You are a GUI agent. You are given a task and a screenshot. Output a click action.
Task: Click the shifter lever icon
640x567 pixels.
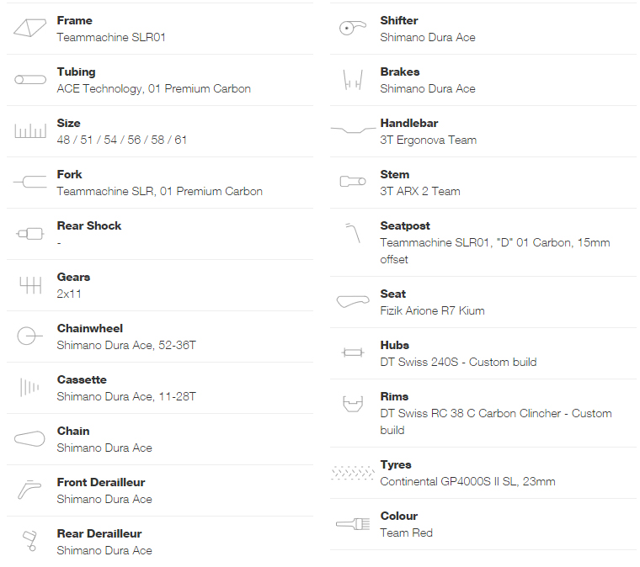(353, 28)
